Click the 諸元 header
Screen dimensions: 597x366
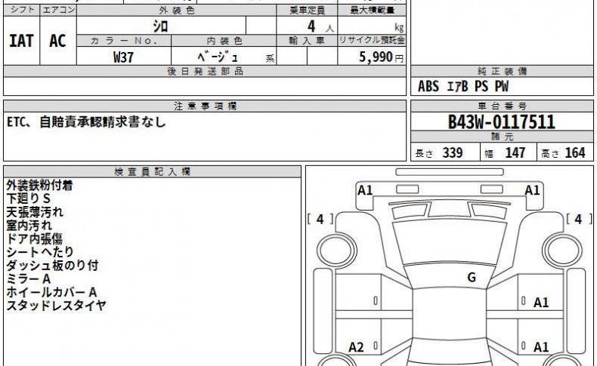coord(502,137)
